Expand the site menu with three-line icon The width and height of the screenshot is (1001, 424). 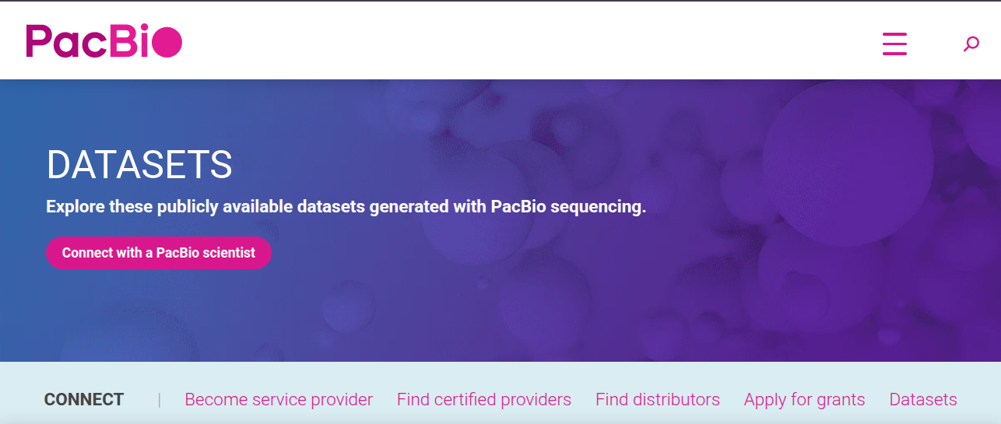(x=894, y=44)
